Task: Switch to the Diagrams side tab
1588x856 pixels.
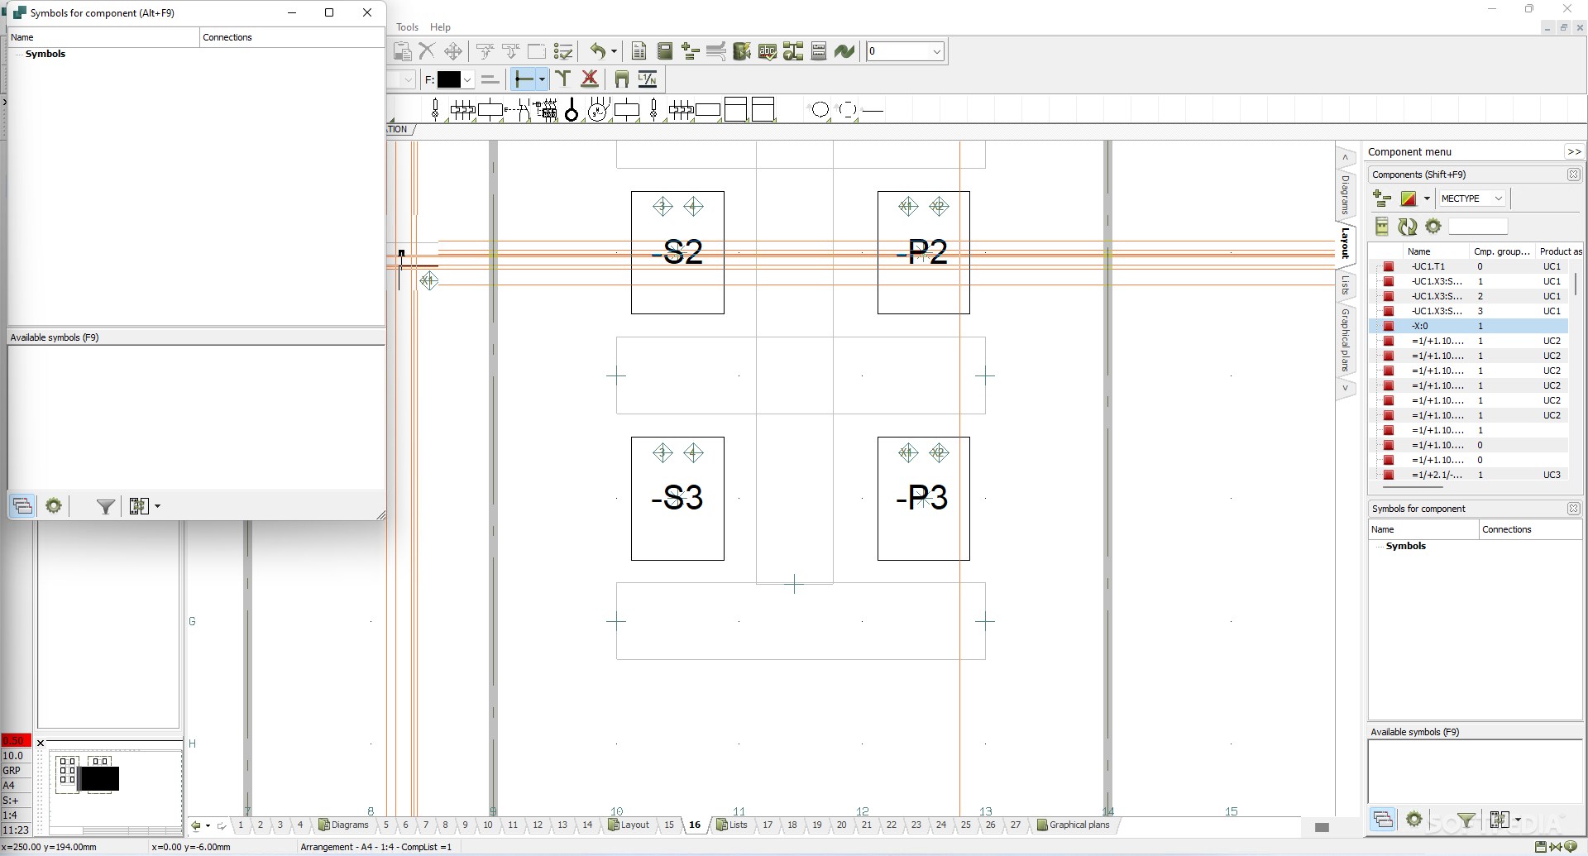Action: pos(1346,194)
